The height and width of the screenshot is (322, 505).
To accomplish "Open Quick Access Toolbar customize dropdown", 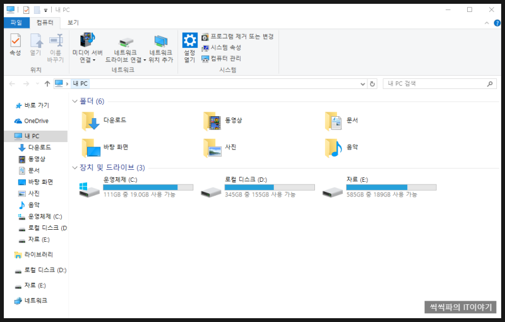I will (x=45, y=10).
